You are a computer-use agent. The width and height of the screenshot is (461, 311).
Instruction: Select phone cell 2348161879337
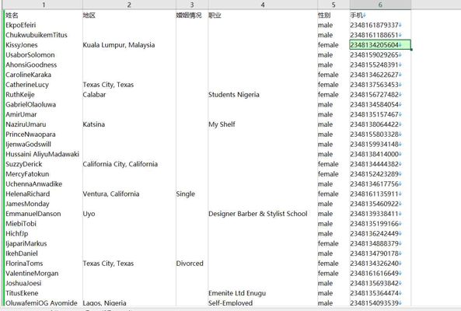point(380,26)
